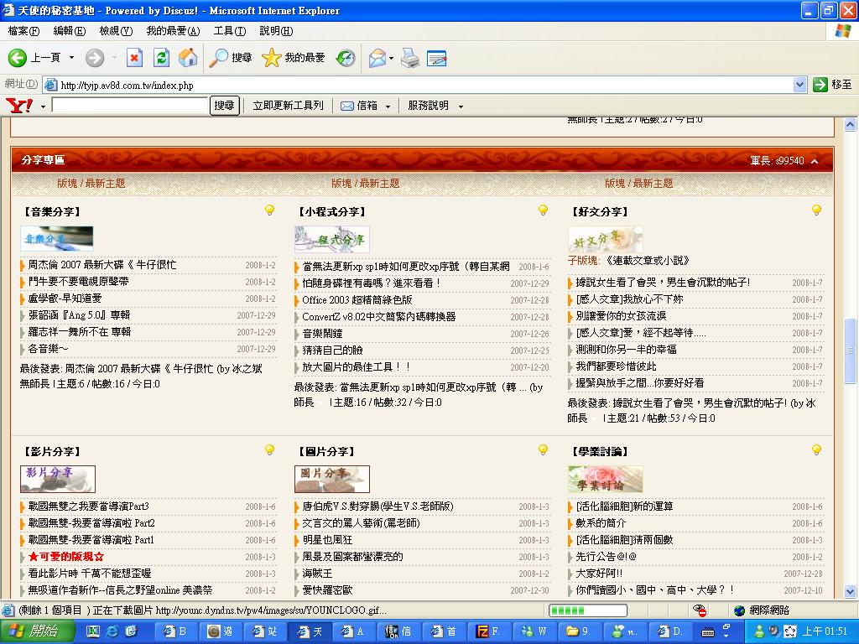Open thread 海賊王 in 圖片分享

317,574
